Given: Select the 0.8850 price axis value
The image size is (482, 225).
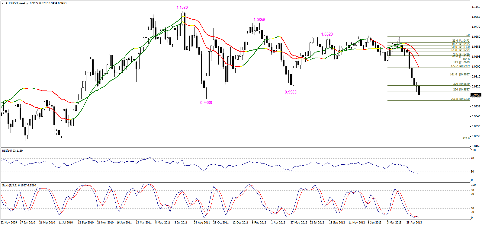Looking at the screenshot, I should pos(476,126).
